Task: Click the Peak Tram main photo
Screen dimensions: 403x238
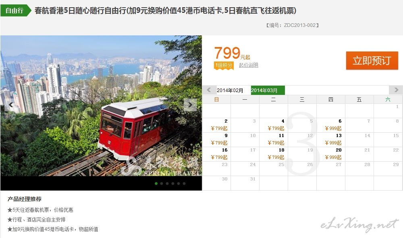Action: tap(101, 106)
